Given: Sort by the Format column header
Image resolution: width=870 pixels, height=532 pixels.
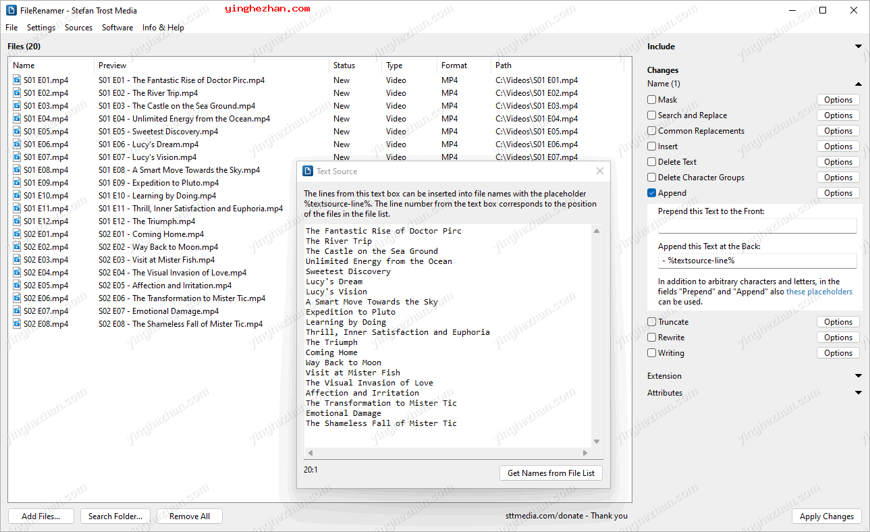Looking at the screenshot, I should tap(464, 65).
